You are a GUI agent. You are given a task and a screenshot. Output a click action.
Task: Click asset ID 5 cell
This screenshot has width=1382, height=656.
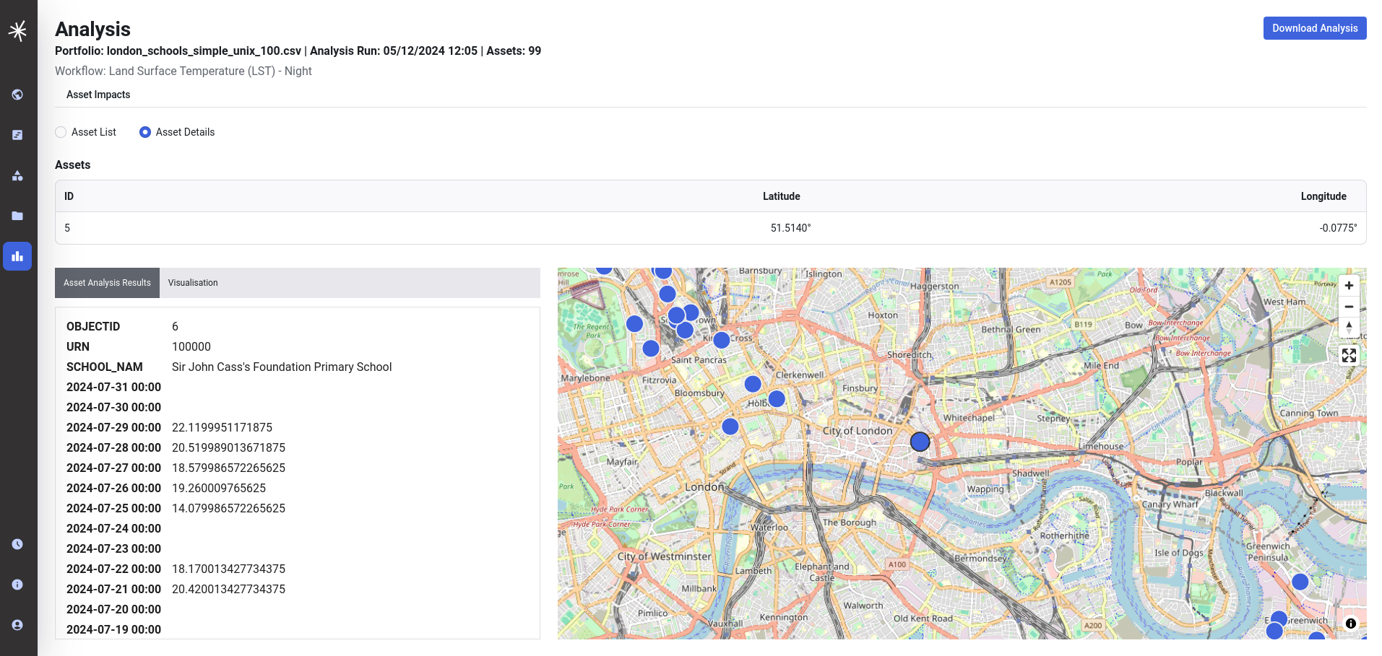click(x=67, y=228)
